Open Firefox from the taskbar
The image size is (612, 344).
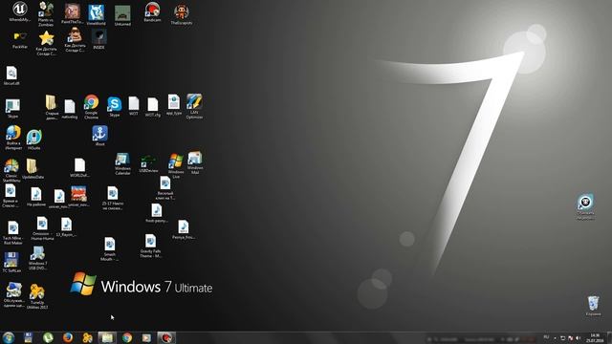tap(68, 337)
